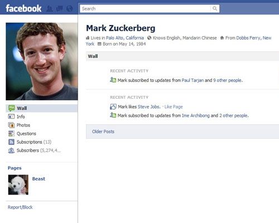Expand Older Posts
The width and height of the screenshot is (279, 223).
click(103, 132)
